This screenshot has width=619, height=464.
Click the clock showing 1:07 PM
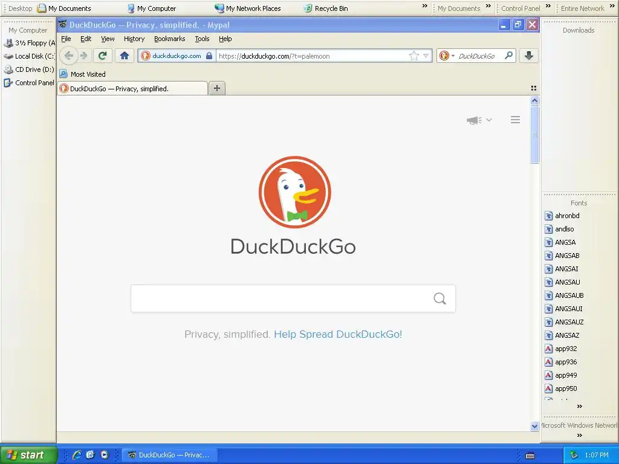coord(597,455)
